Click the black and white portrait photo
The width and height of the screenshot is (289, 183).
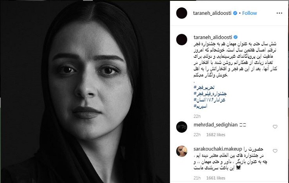[85, 91]
